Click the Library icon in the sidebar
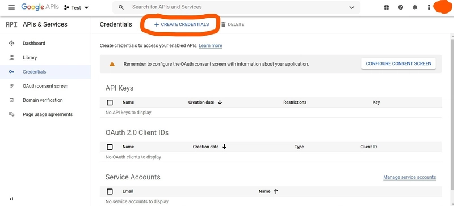454x206 pixels. coord(11,58)
